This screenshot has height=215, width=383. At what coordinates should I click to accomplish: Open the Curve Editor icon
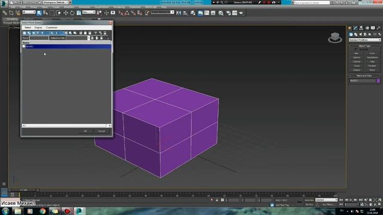point(206,13)
